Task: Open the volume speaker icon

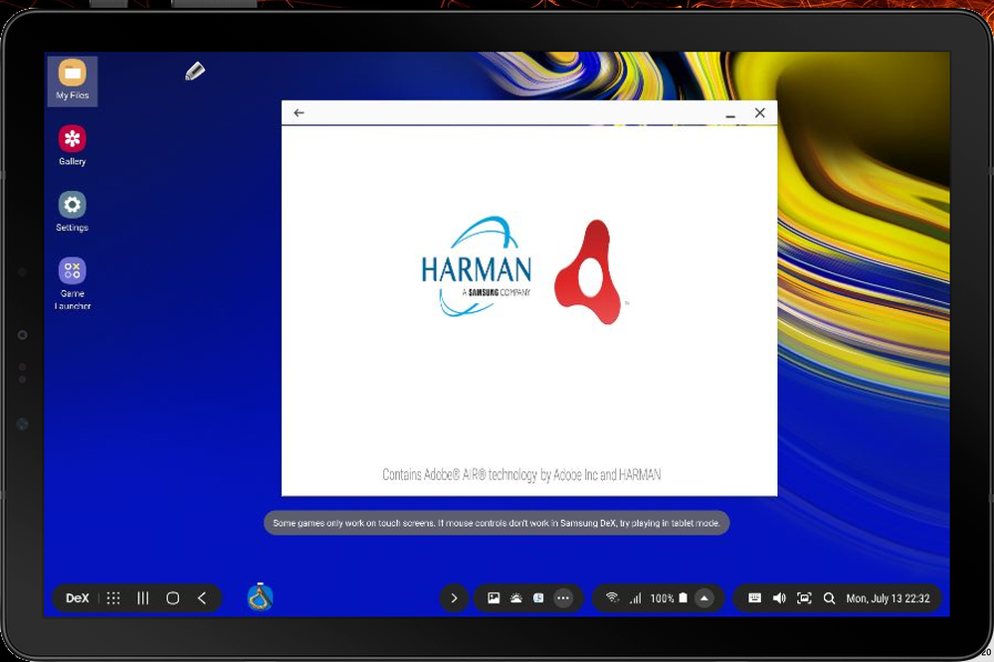Action: 779,598
